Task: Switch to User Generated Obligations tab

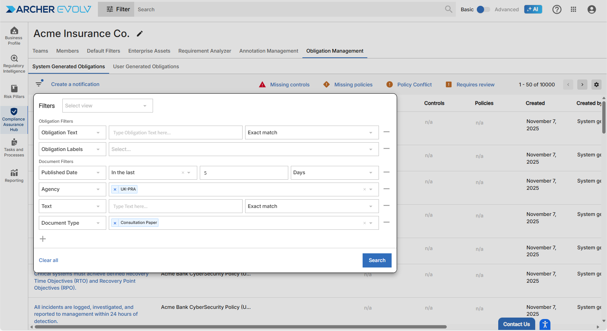Action: [146, 66]
